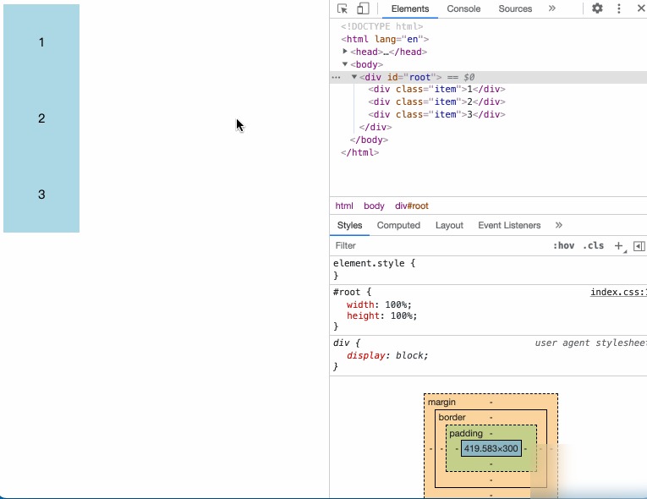Click page box numbered 2
The width and height of the screenshot is (647, 499).
[x=41, y=118]
